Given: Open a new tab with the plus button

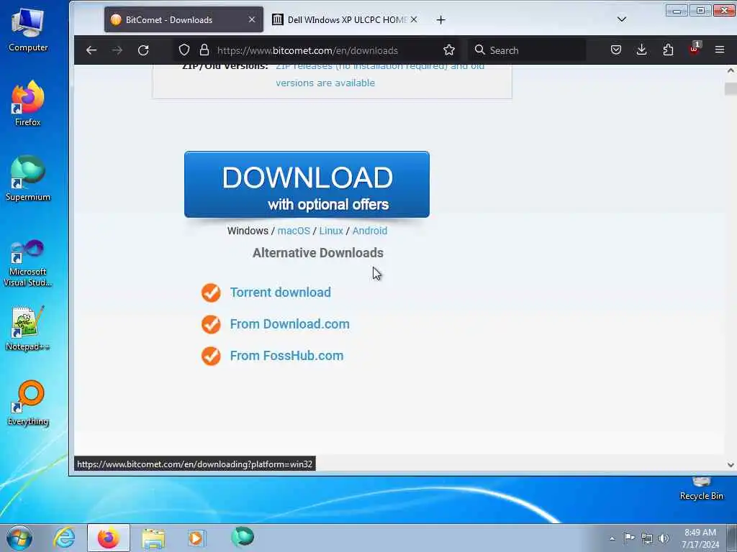Looking at the screenshot, I should click(x=441, y=19).
